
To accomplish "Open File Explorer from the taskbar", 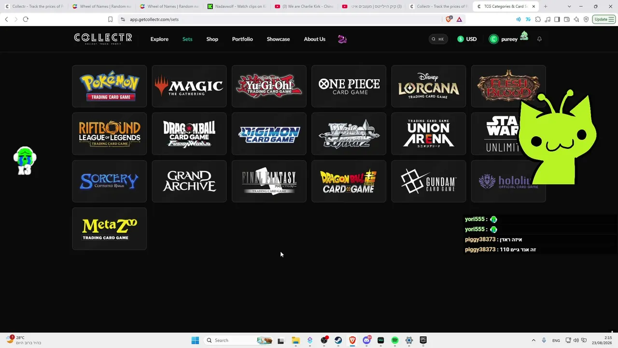I will (x=295, y=340).
